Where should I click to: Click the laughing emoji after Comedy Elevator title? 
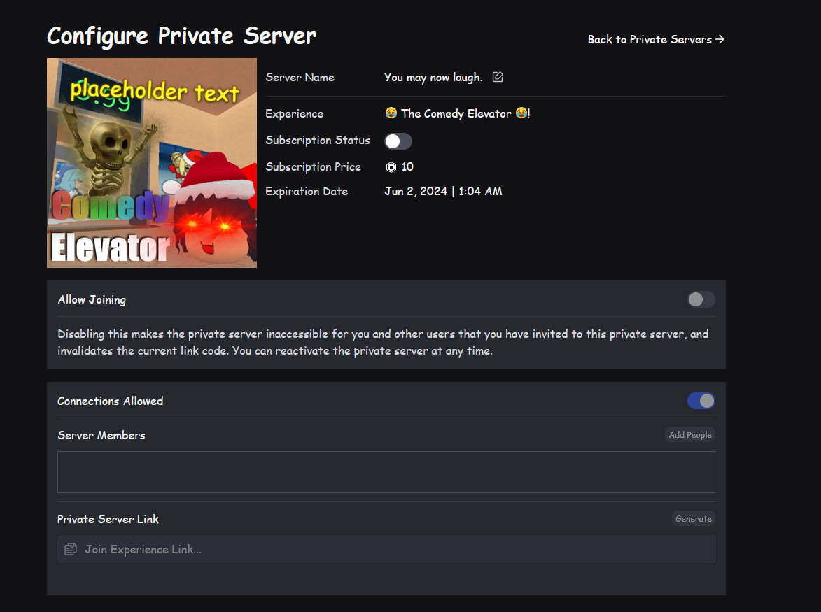coord(521,113)
